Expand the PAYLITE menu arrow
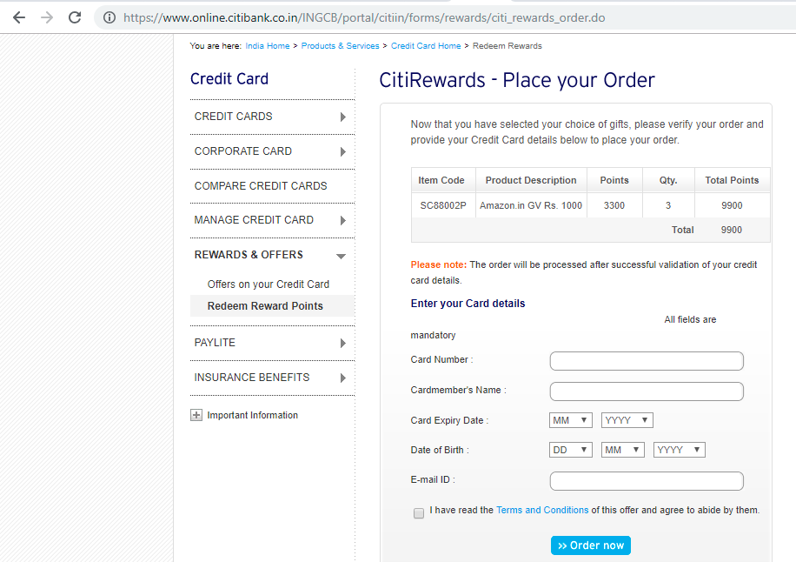The image size is (796, 562). (343, 343)
